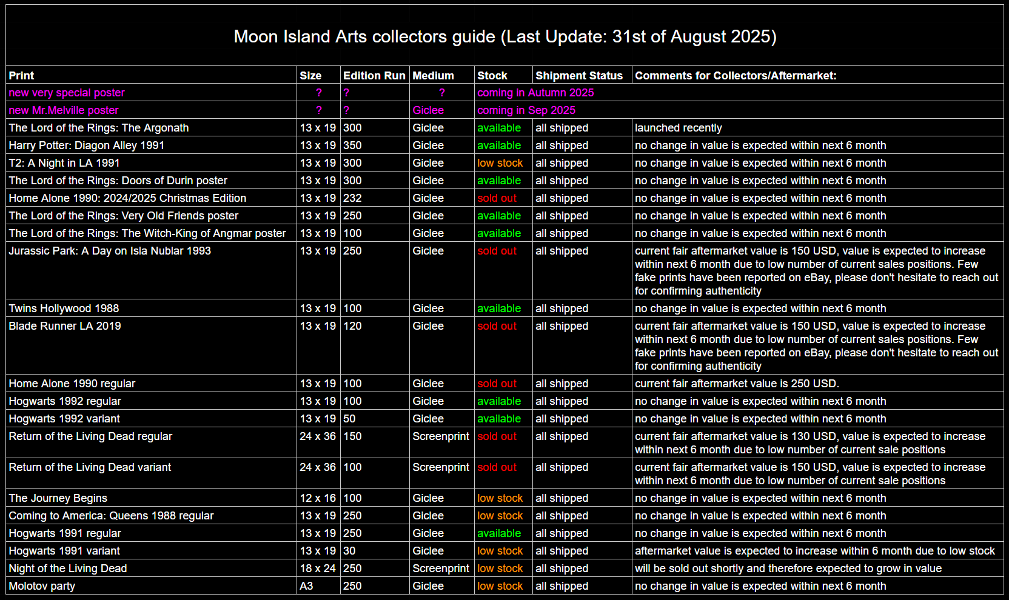The width and height of the screenshot is (1009, 600).
Task: Click the 'Moon Island Arts collectors guide' title
Action: (x=504, y=36)
